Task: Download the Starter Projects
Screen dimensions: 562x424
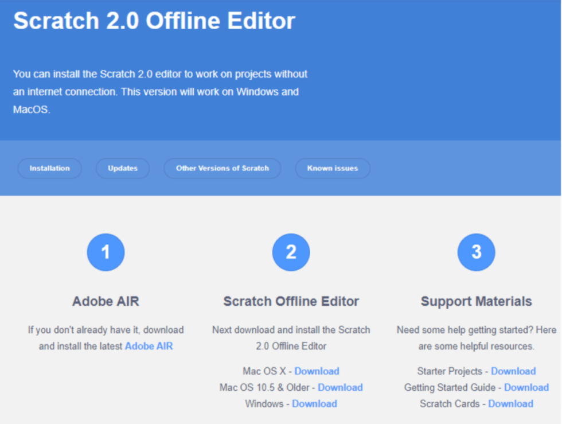Action: point(513,371)
